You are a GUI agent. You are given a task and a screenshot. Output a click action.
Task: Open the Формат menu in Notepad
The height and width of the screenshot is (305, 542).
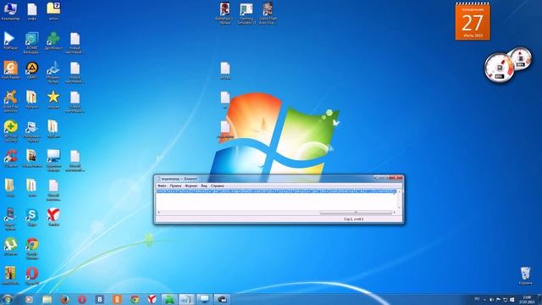pyautogui.click(x=191, y=186)
